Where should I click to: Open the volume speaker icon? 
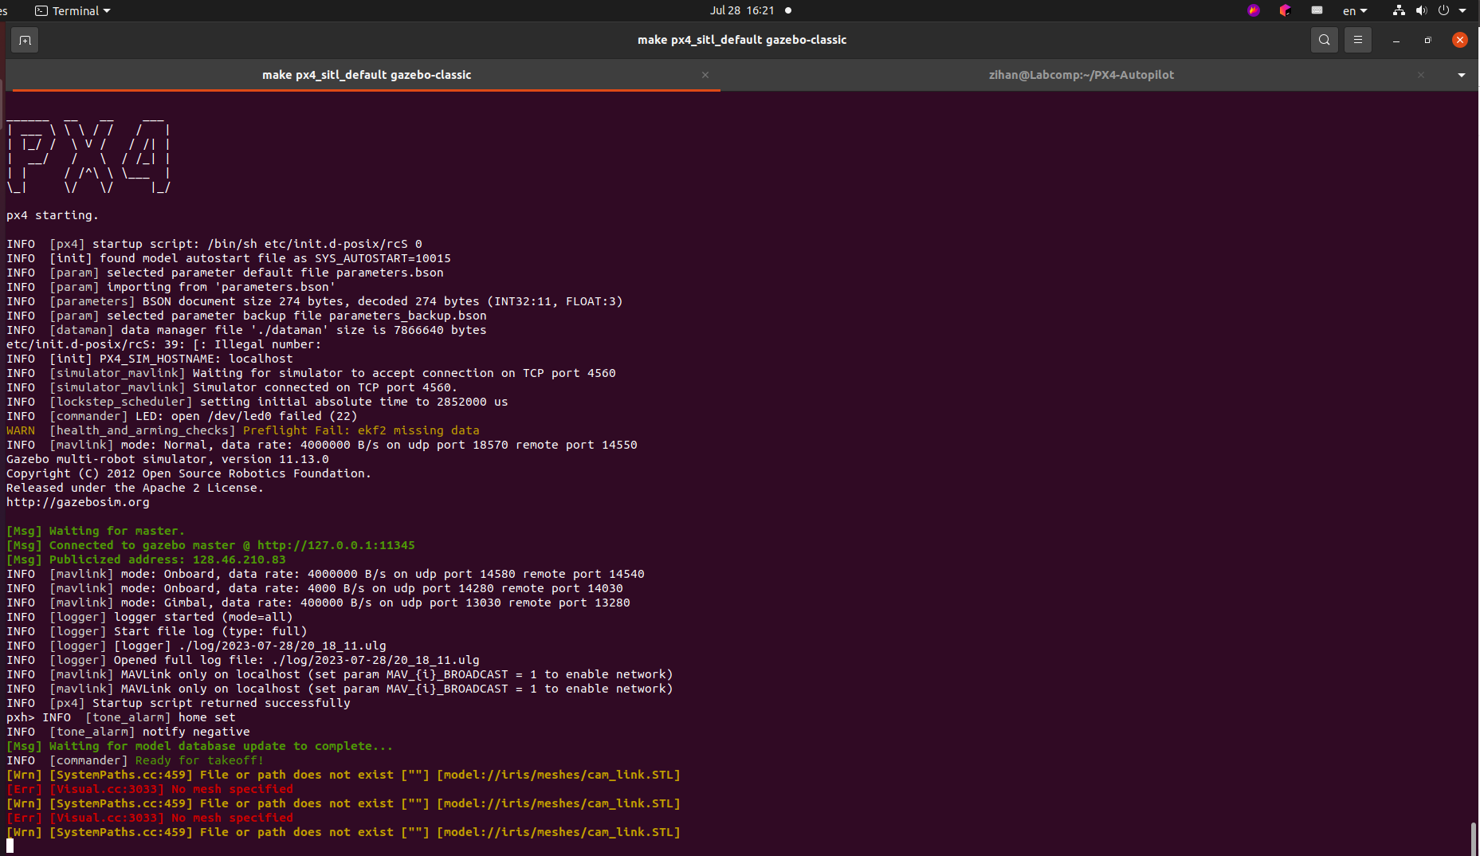click(1421, 10)
